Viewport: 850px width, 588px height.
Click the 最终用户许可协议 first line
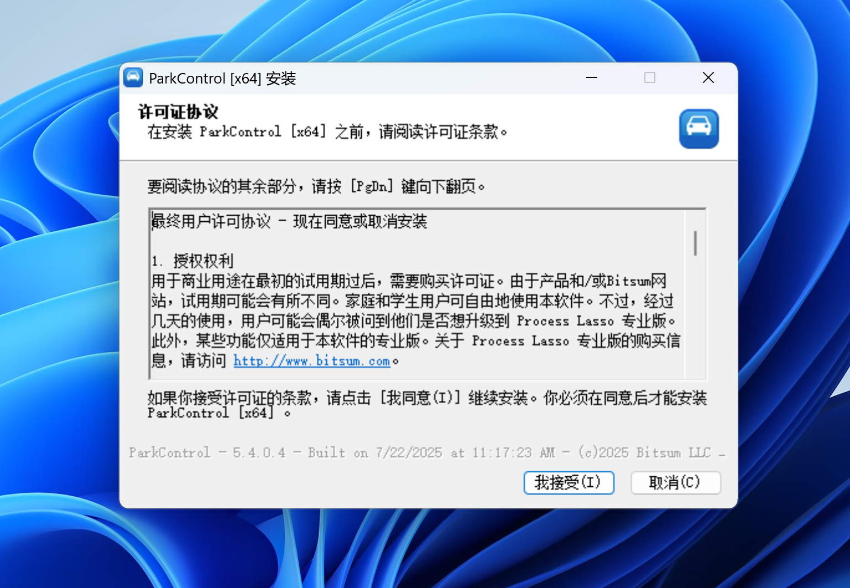pyautogui.click(x=289, y=222)
